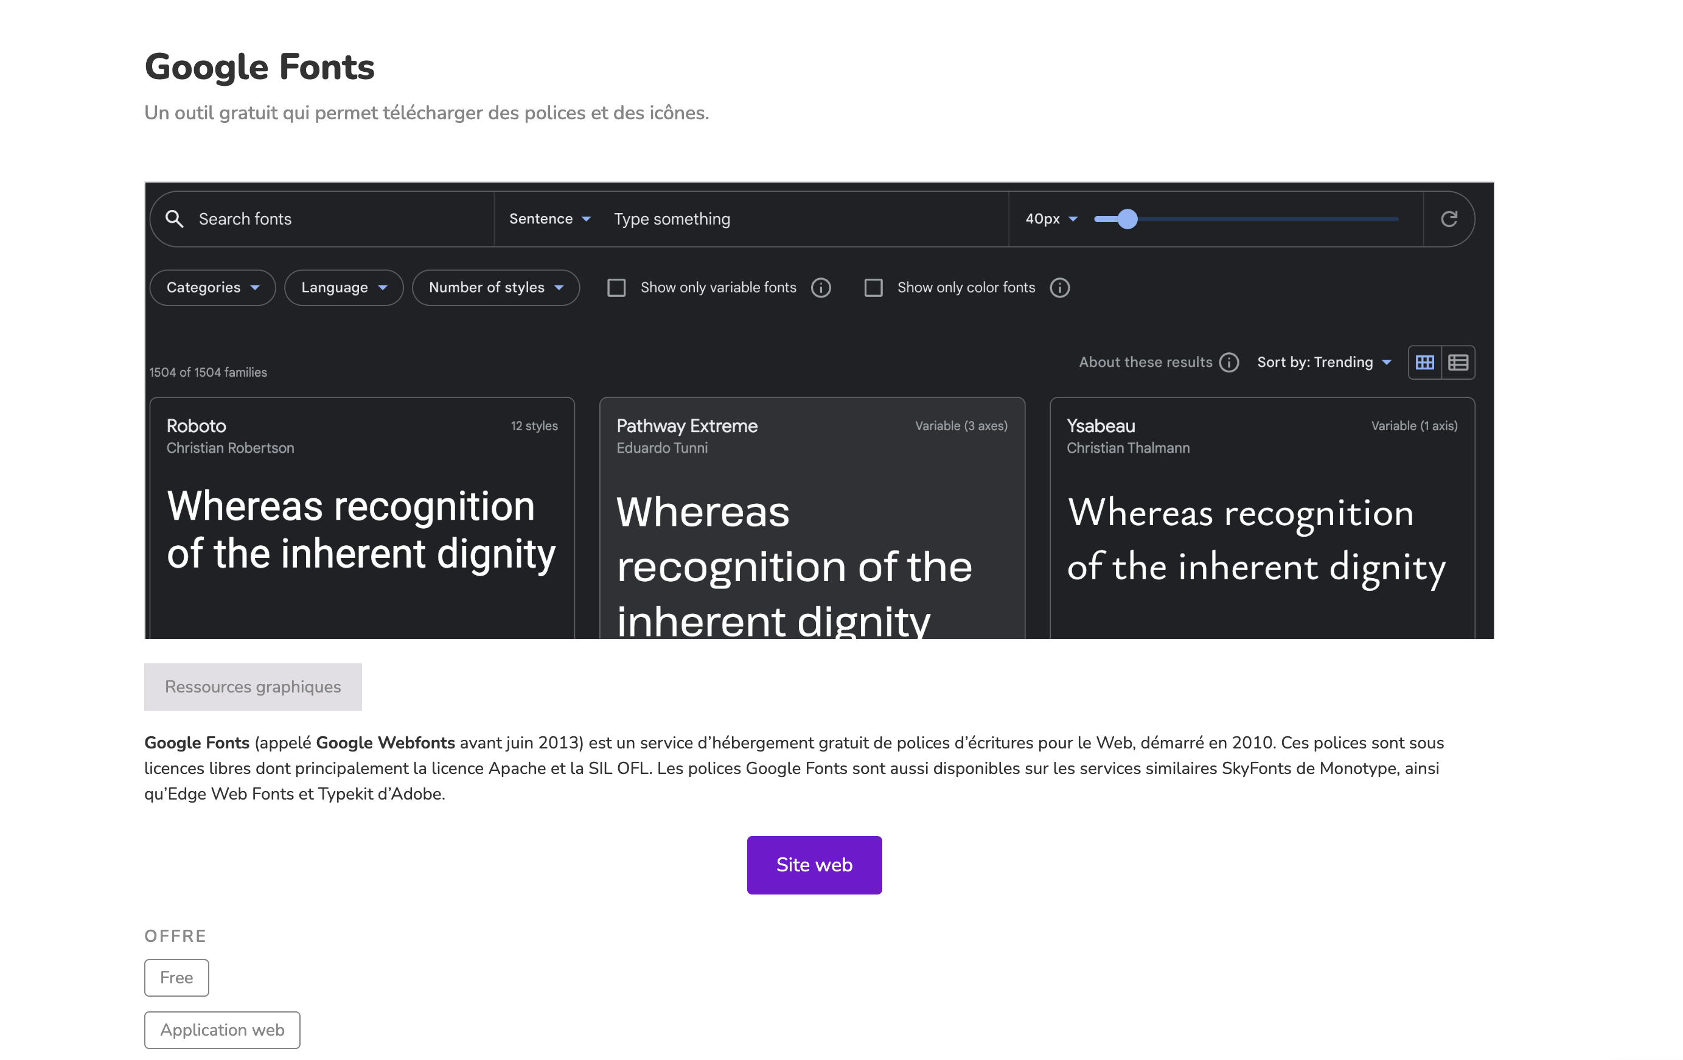Switch to list view icon
Image resolution: width=1683 pixels, height=1060 pixels.
1457,363
